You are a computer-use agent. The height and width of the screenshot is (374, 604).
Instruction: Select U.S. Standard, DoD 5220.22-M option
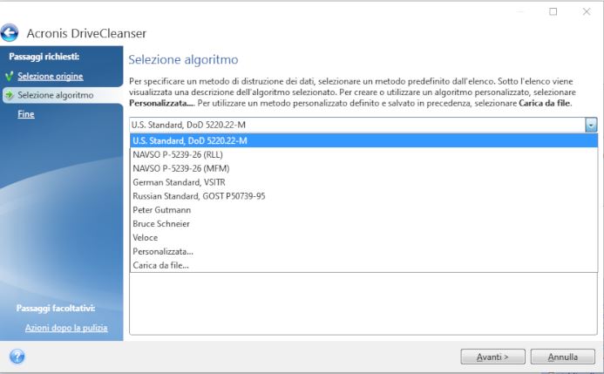point(364,140)
